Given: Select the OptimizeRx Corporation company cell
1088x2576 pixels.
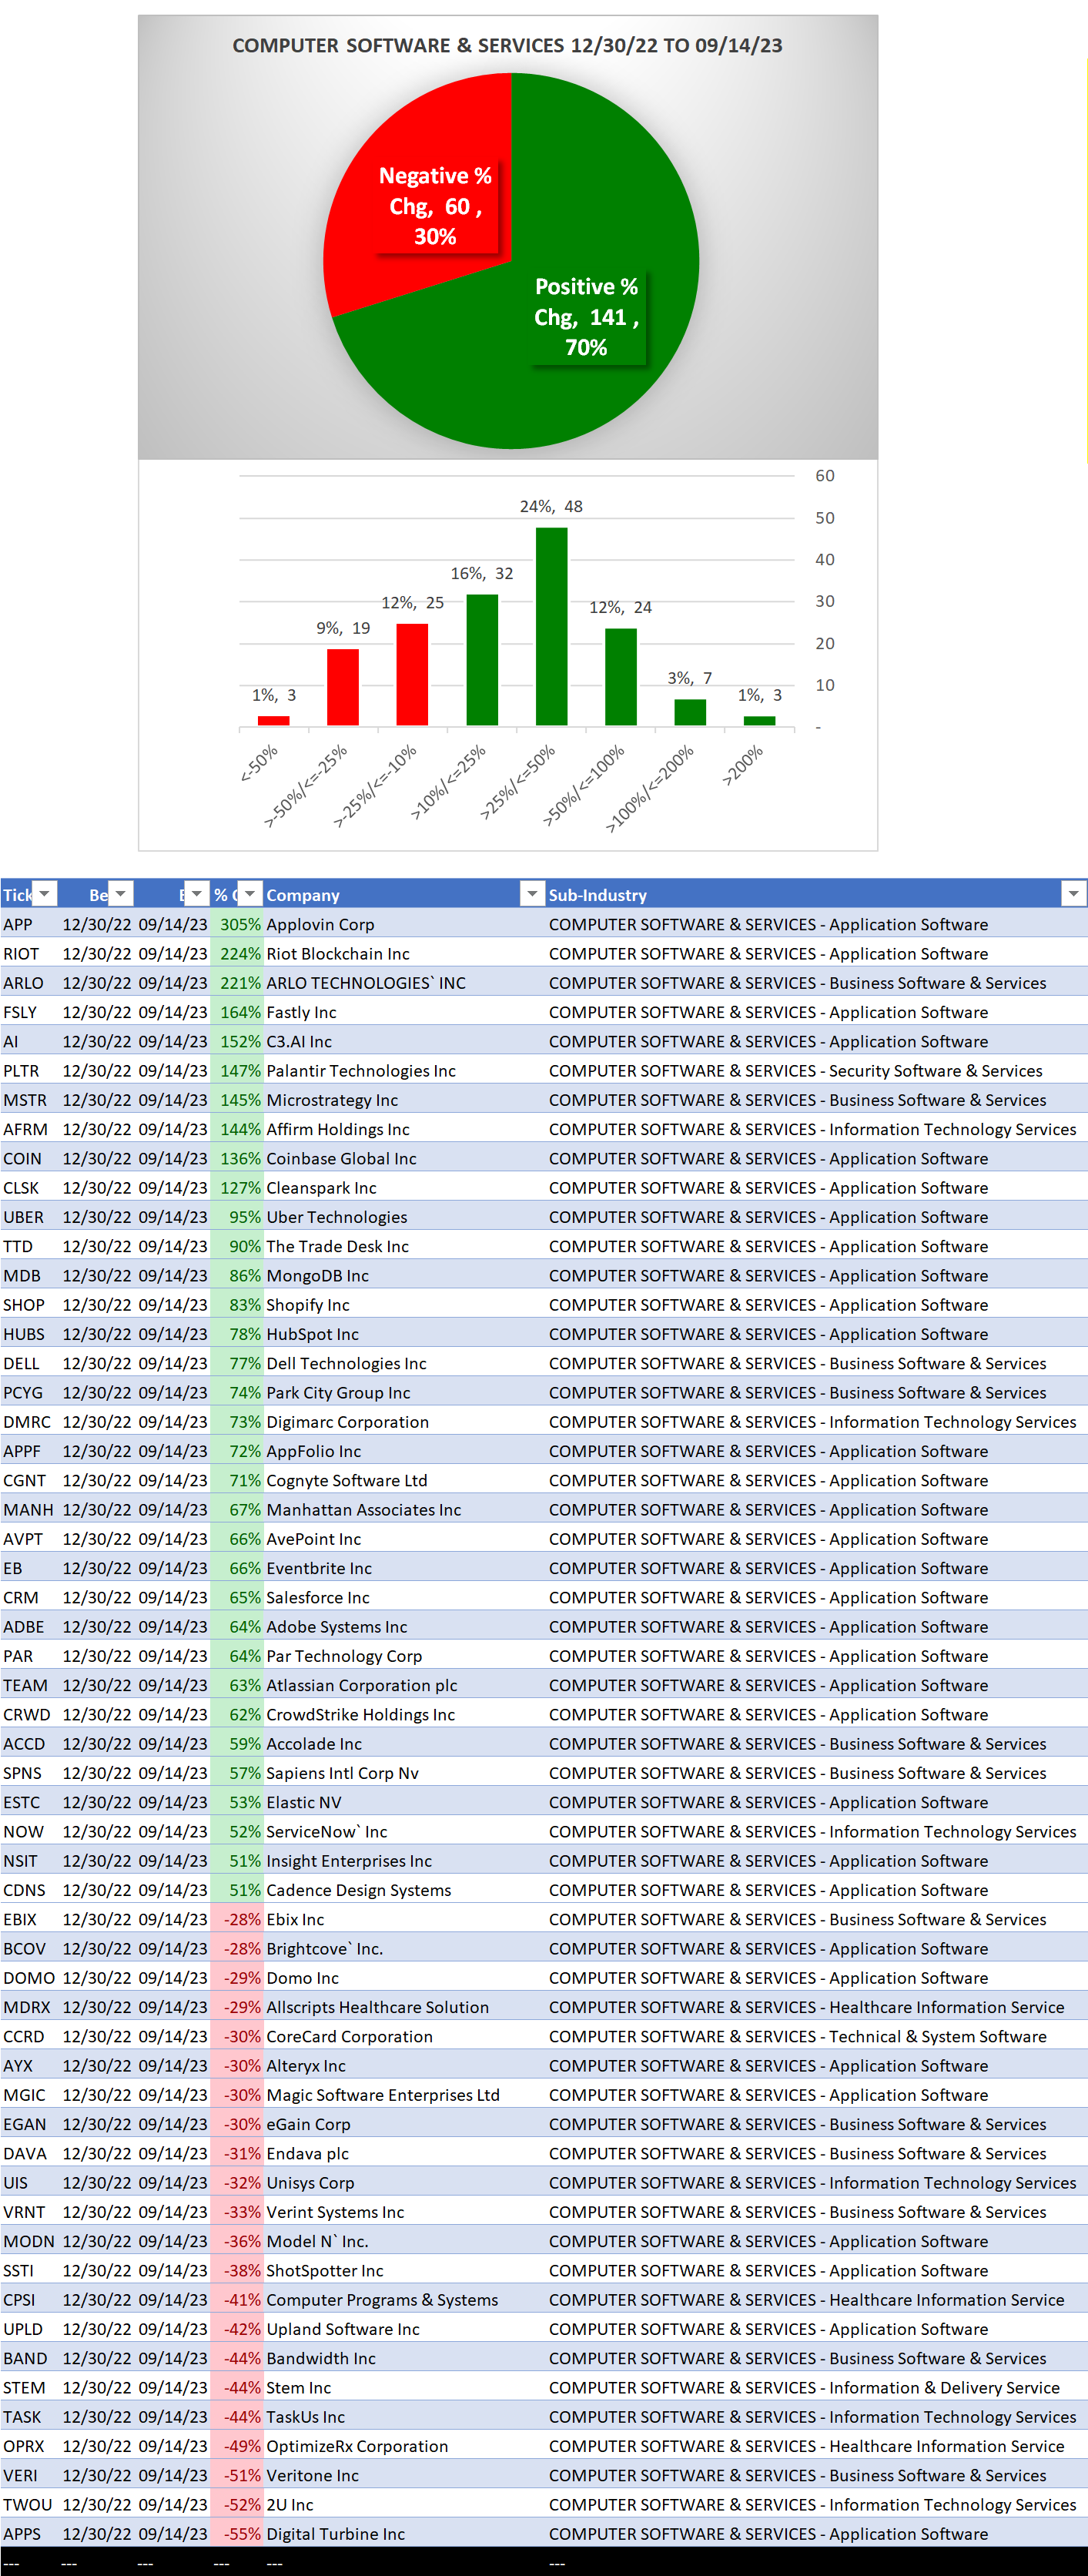Looking at the screenshot, I should [x=404, y=2445].
